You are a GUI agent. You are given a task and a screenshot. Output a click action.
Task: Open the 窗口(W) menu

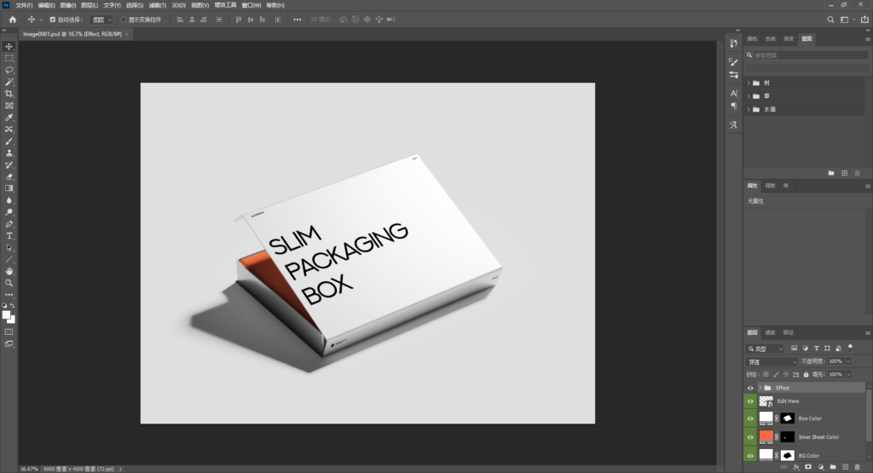(251, 5)
